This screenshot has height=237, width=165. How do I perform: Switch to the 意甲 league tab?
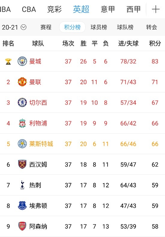[x=108, y=9]
